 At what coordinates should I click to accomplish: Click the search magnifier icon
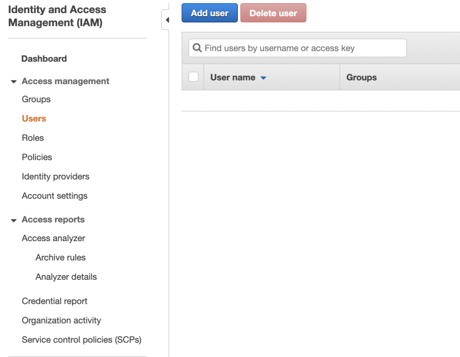click(197, 47)
